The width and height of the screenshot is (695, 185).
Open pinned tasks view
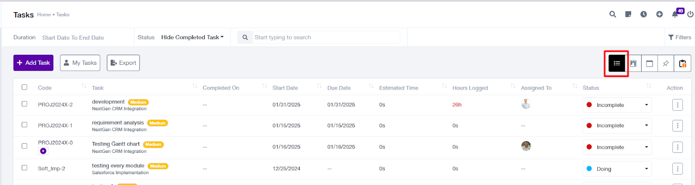point(666,63)
